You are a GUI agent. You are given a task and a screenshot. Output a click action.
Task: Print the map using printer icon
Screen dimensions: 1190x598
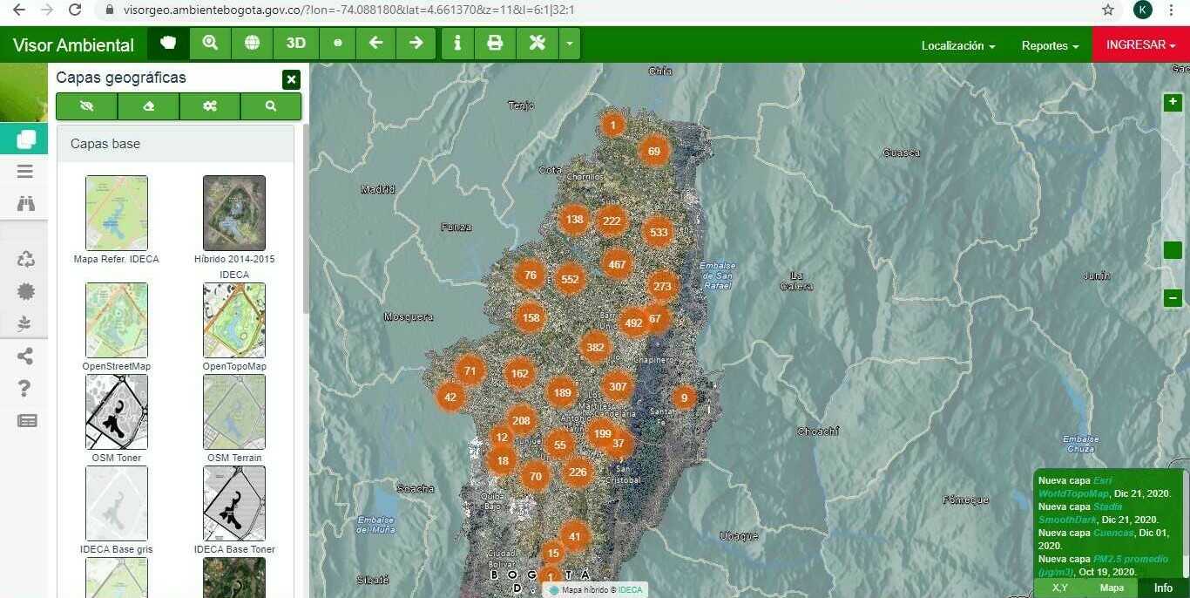coord(495,43)
